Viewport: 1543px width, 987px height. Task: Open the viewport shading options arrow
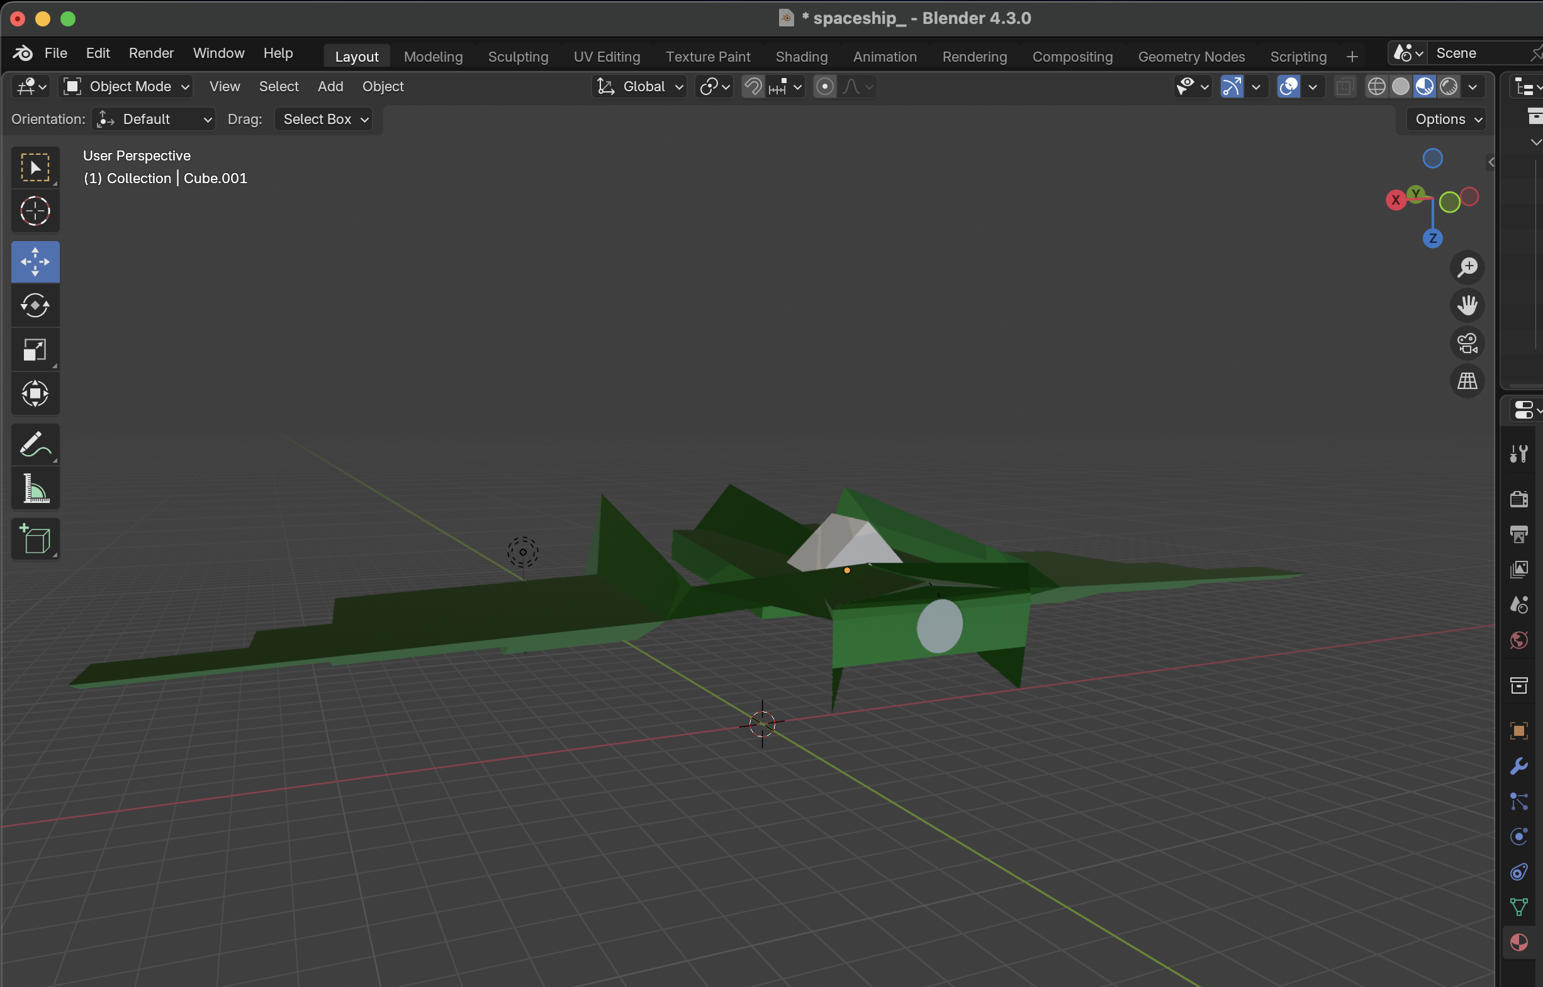click(1473, 86)
